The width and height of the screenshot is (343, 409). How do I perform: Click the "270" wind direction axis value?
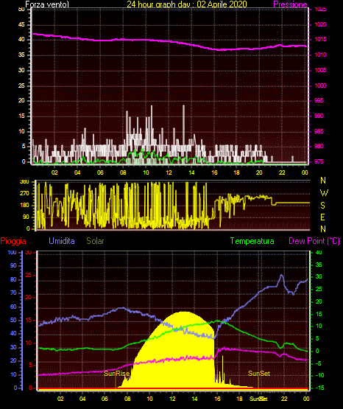[25, 194]
